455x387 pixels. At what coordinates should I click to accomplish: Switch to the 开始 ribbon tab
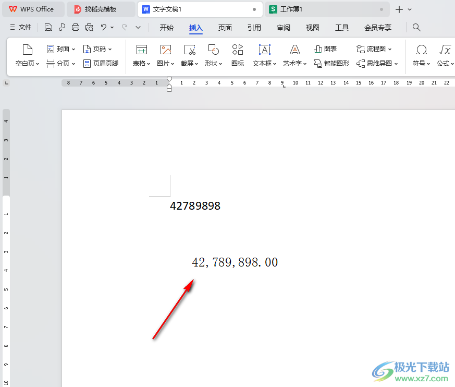point(166,28)
